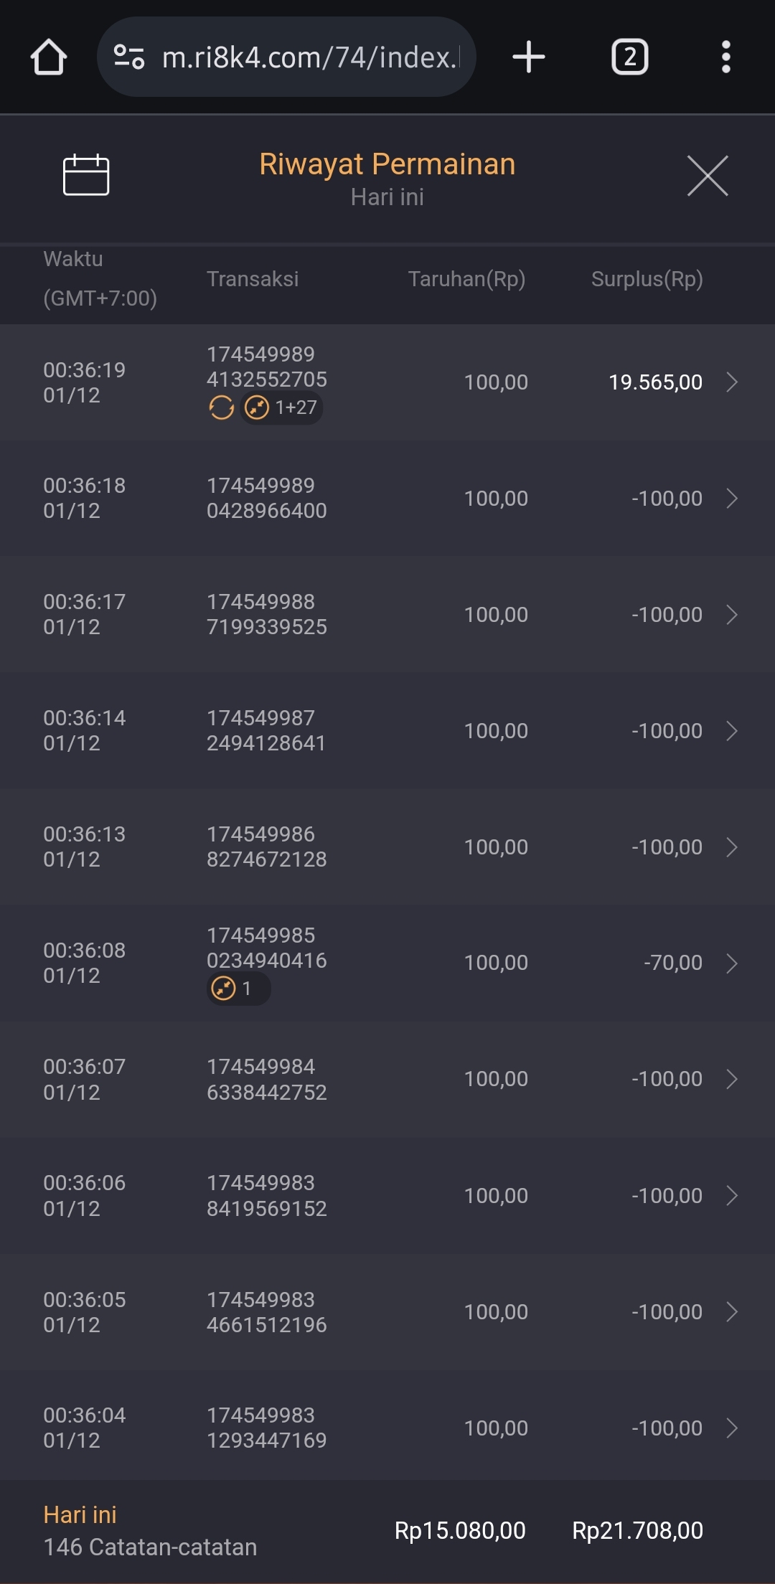Expand details for the 00:36:04 record

click(731, 1428)
